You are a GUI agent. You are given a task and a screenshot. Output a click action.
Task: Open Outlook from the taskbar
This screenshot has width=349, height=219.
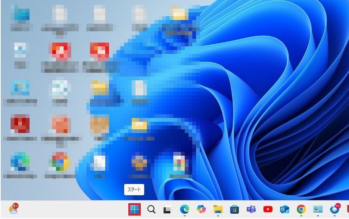point(284,209)
